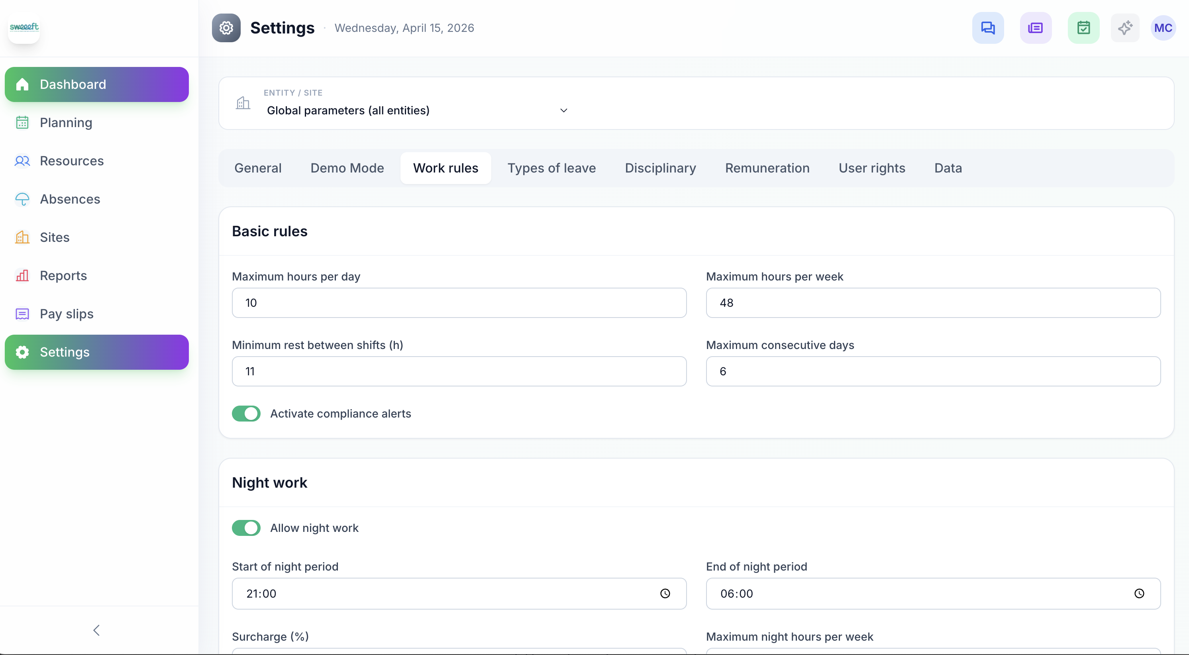Open the Remuneration tab

pyautogui.click(x=767, y=168)
